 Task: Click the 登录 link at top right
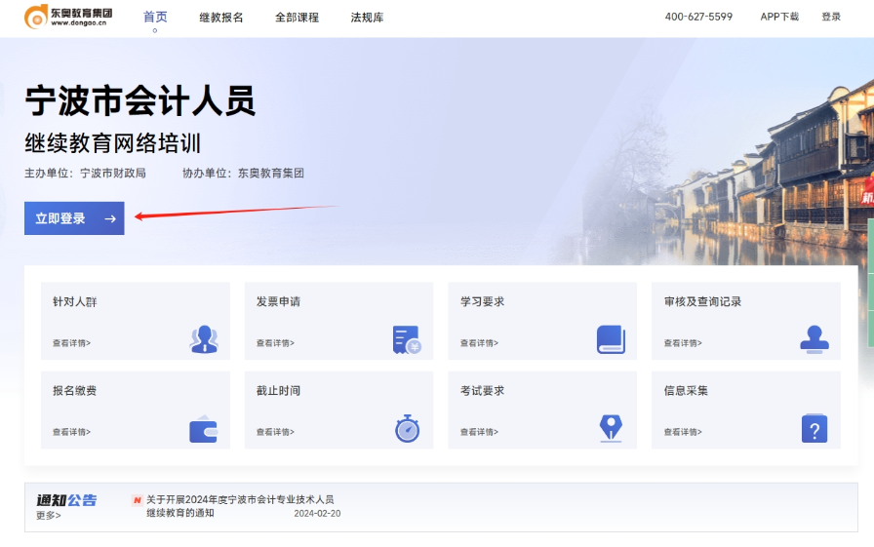pos(830,17)
